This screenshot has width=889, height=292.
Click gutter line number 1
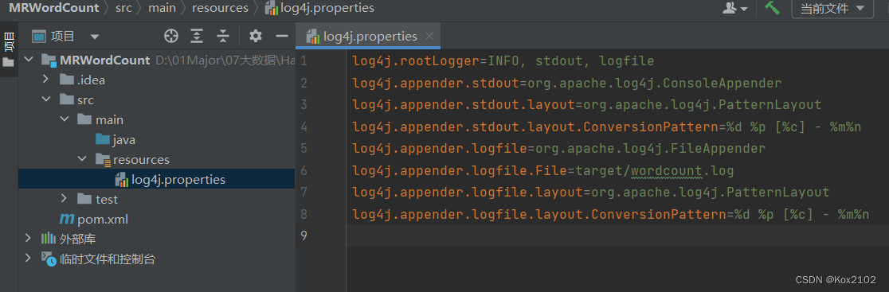pyautogui.click(x=304, y=60)
